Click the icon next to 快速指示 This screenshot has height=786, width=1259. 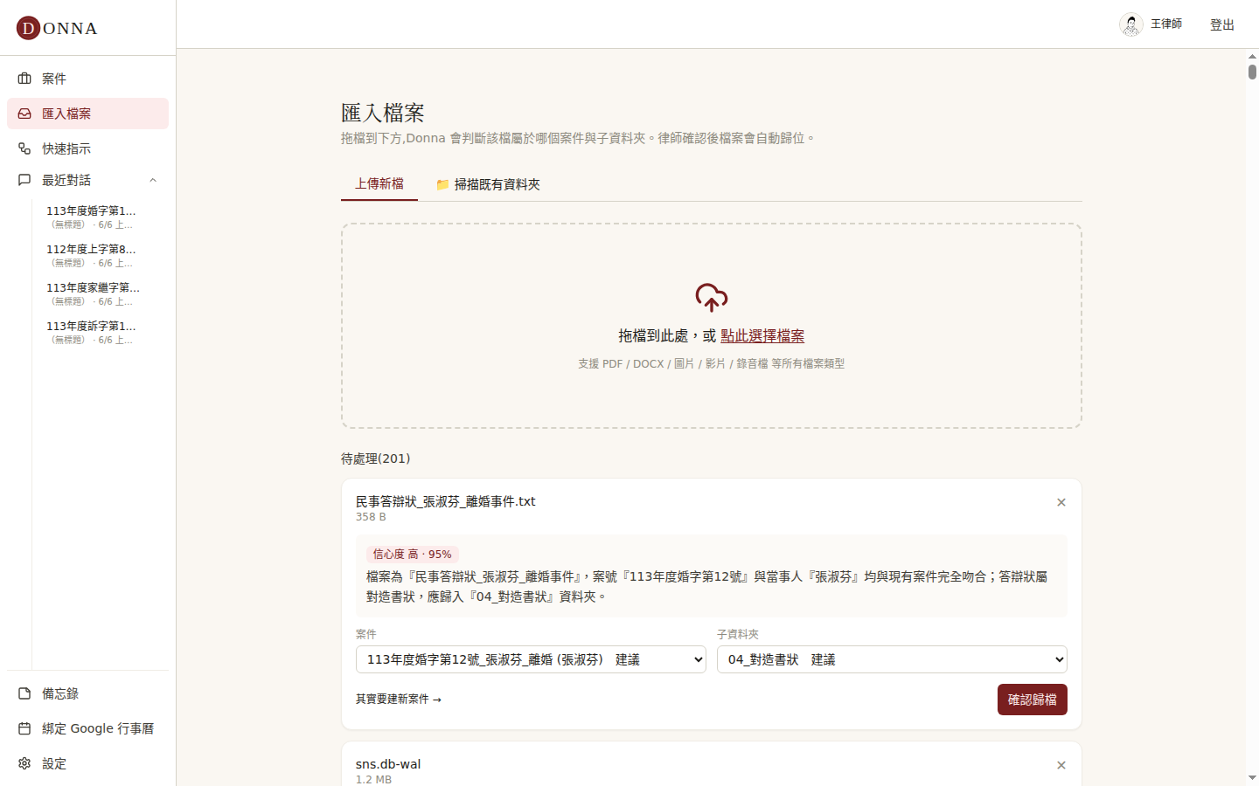[24, 148]
